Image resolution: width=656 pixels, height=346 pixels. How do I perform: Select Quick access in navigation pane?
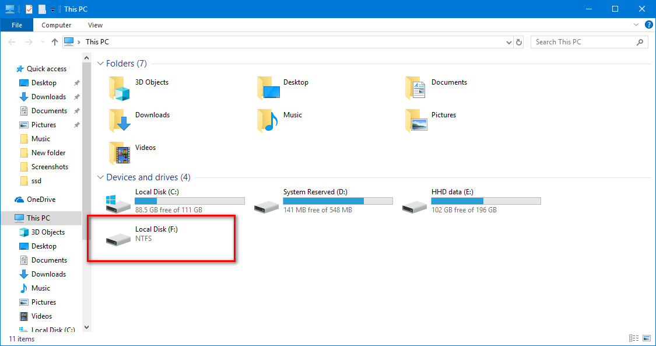41,69
